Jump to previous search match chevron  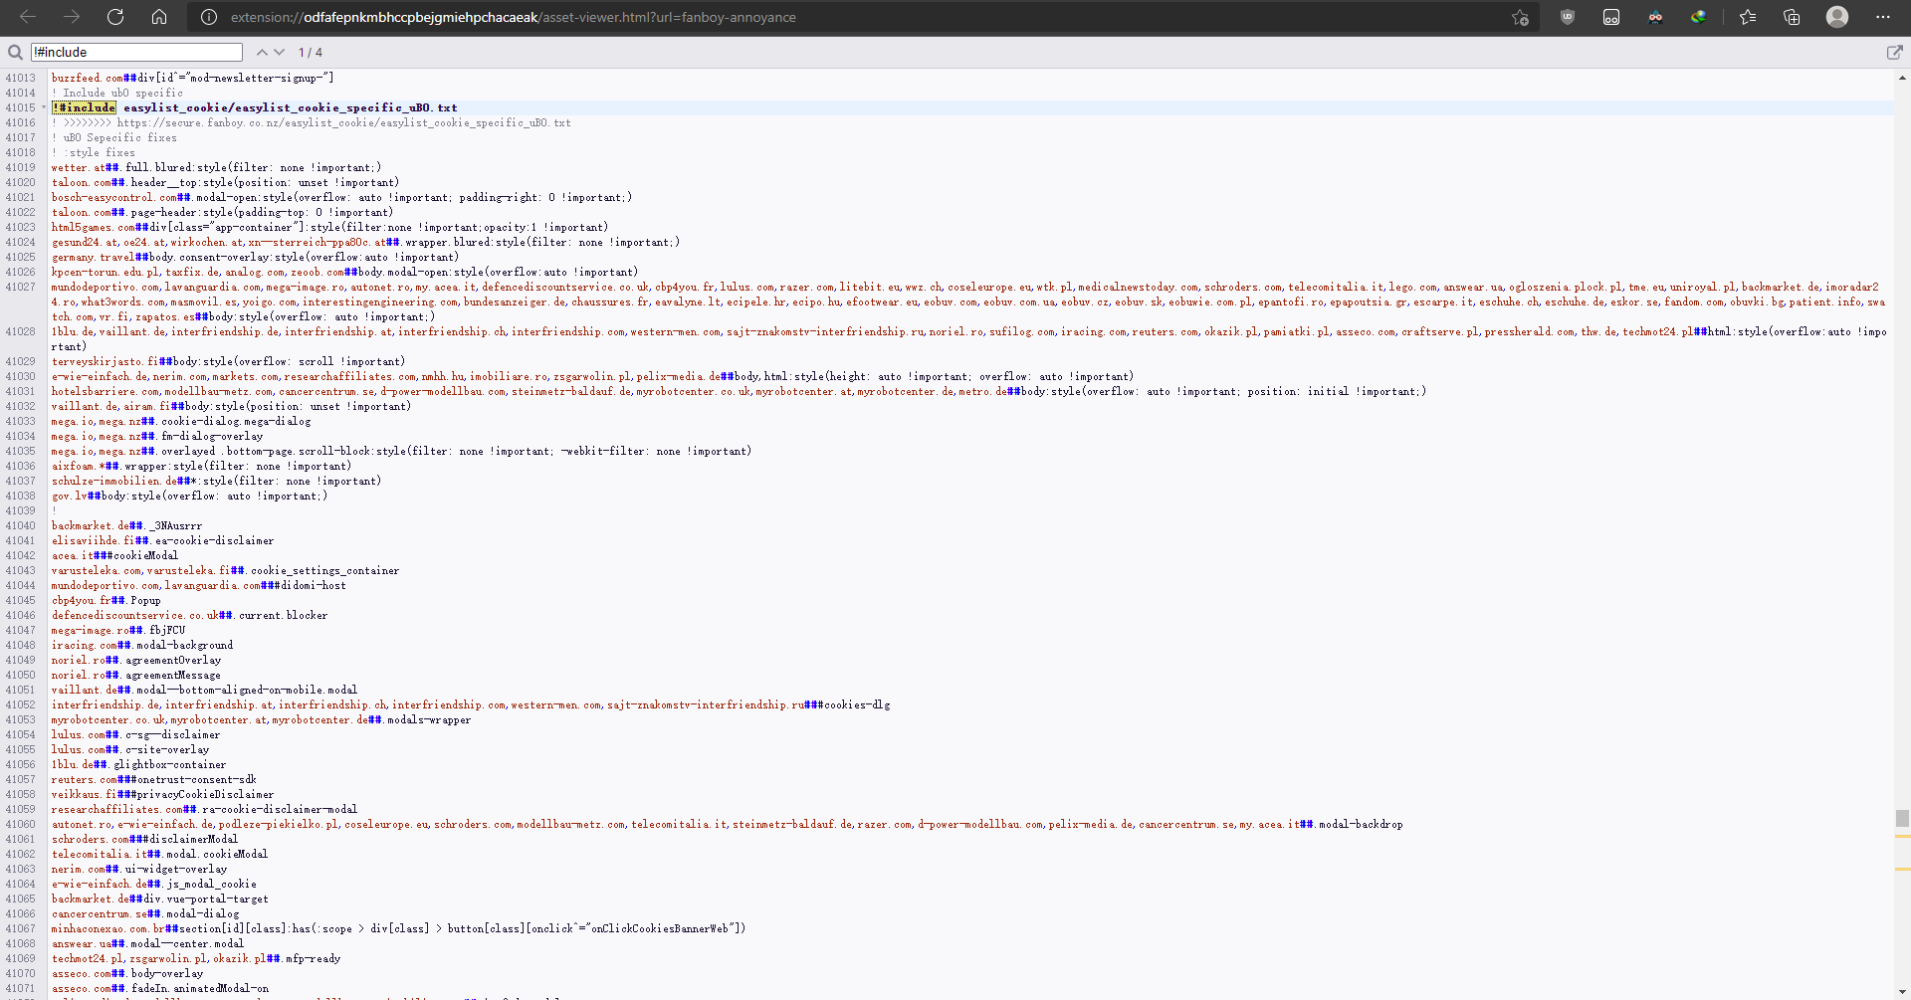[x=261, y=52]
